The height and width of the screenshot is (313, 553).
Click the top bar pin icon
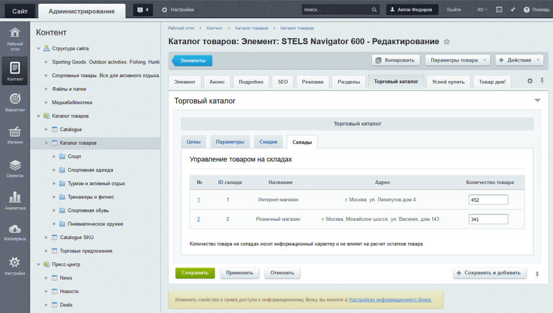pos(512,10)
